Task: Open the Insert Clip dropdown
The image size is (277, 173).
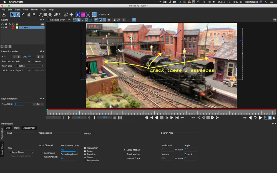Action: (30, 66)
